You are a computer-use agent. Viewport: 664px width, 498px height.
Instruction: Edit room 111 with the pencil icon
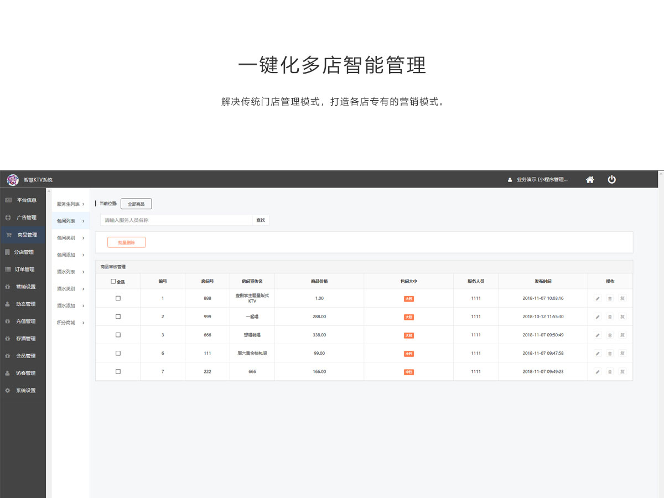point(598,353)
